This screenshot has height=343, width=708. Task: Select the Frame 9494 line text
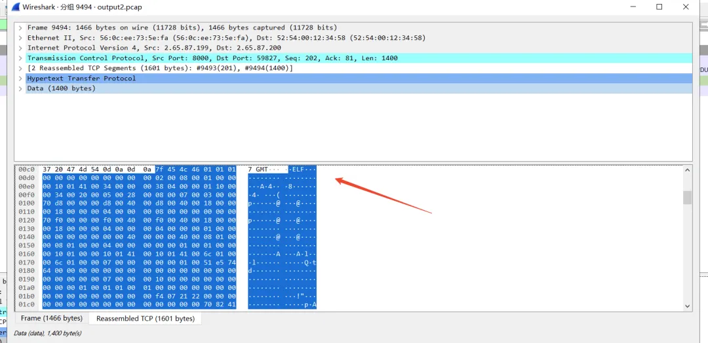[x=182, y=27]
